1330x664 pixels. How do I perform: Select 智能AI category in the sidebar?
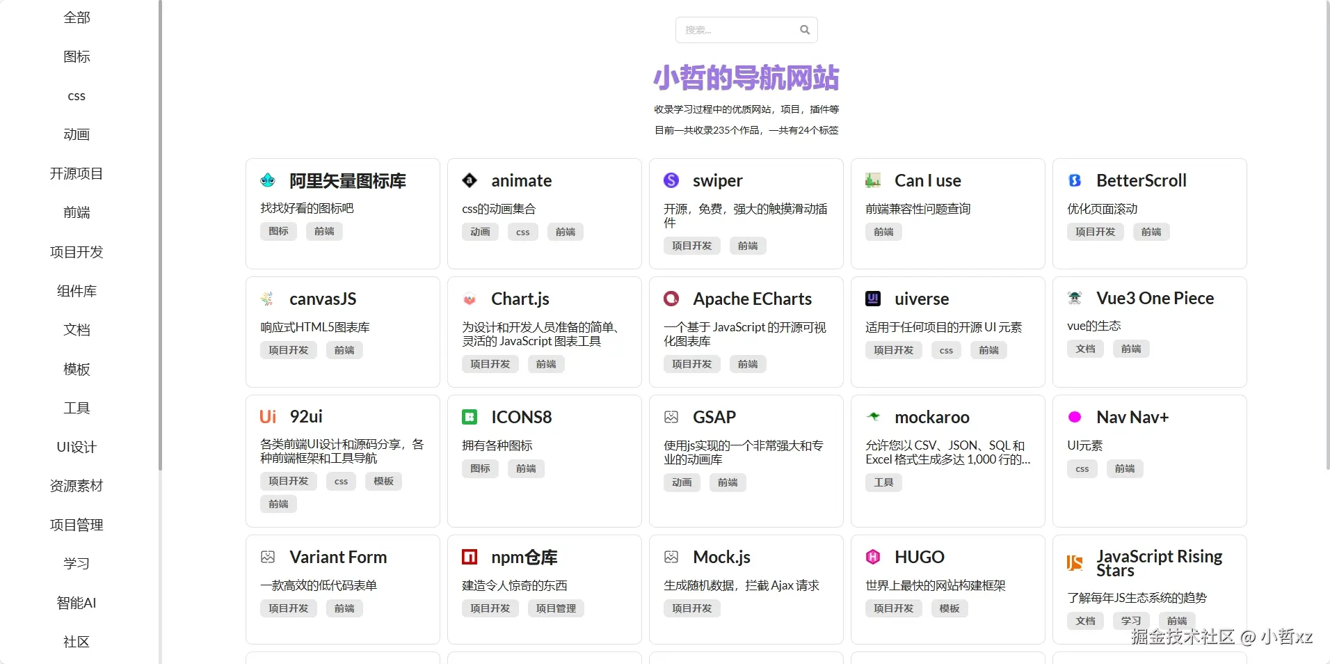tap(77, 603)
